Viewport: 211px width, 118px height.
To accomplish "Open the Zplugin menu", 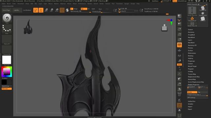I will coord(127,4).
